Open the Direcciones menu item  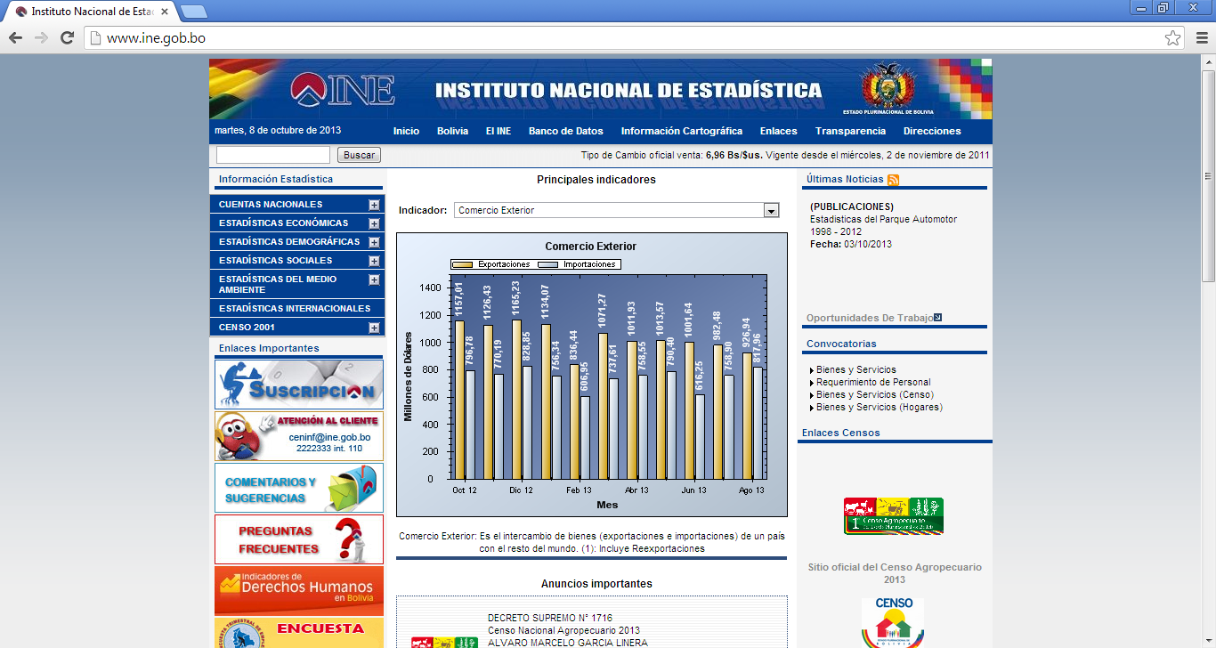[932, 131]
